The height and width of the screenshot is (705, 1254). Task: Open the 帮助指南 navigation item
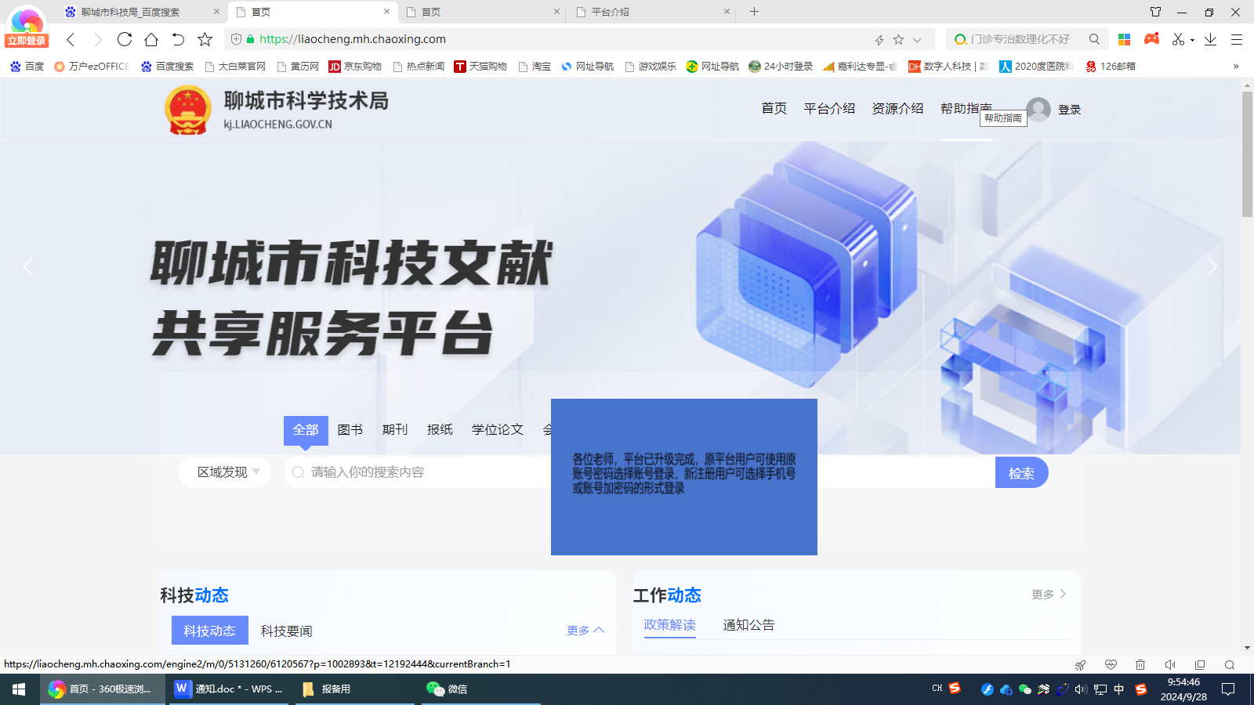[x=966, y=109]
